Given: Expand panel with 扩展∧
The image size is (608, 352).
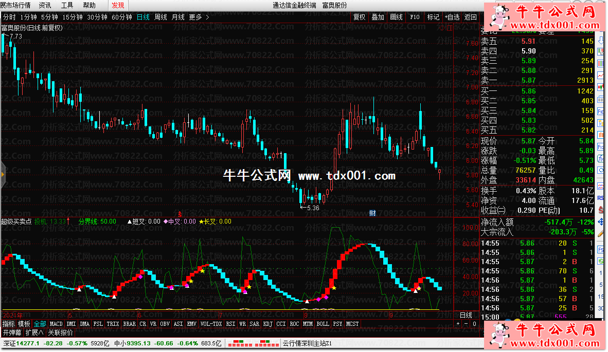Looking at the screenshot, I should point(34,332).
